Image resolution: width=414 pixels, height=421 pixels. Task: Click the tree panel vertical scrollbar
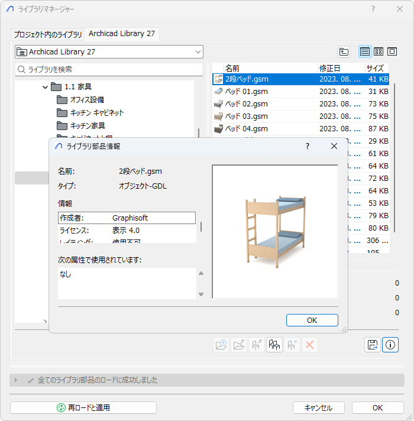(x=199, y=133)
